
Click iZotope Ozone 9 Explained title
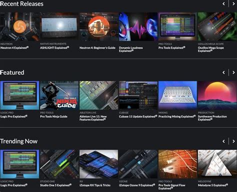pos(137,185)
